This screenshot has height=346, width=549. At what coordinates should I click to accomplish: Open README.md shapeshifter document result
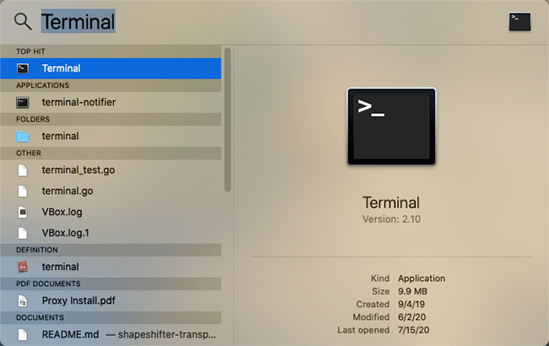coord(111,334)
